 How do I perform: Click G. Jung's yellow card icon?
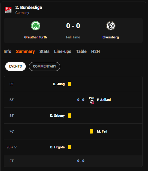(x=70, y=84)
